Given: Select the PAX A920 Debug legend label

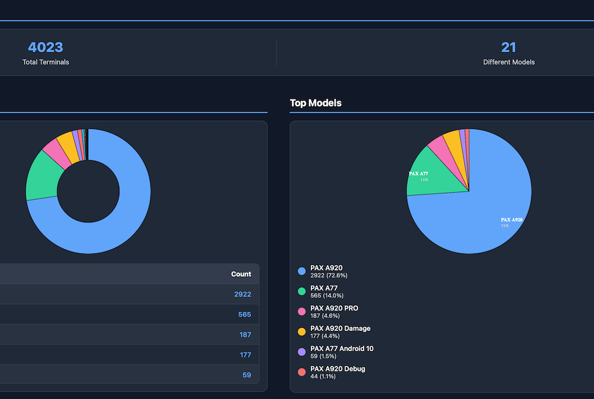Looking at the screenshot, I should click(x=337, y=369).
